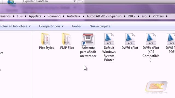Click the Grabar toolbar button
This screenshot has width=175, height=98.
[77, 26]
